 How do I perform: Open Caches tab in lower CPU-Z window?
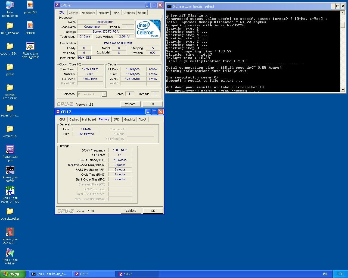[74, 119]
